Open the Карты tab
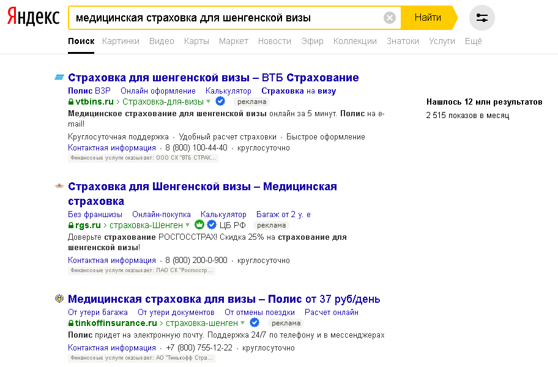 [196, 41]
